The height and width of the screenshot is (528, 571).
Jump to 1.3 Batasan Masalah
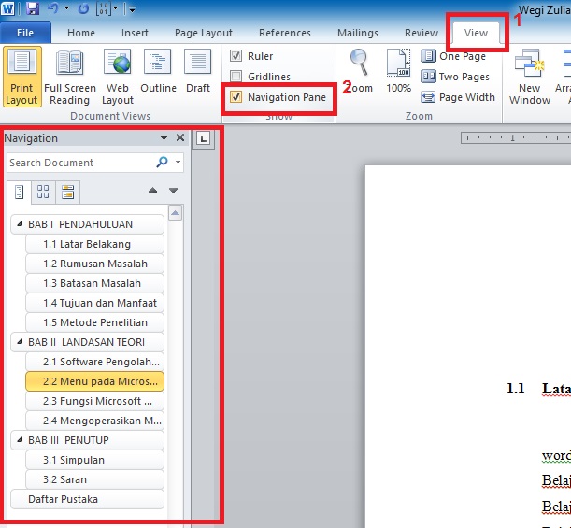click(x=94, y=283)
